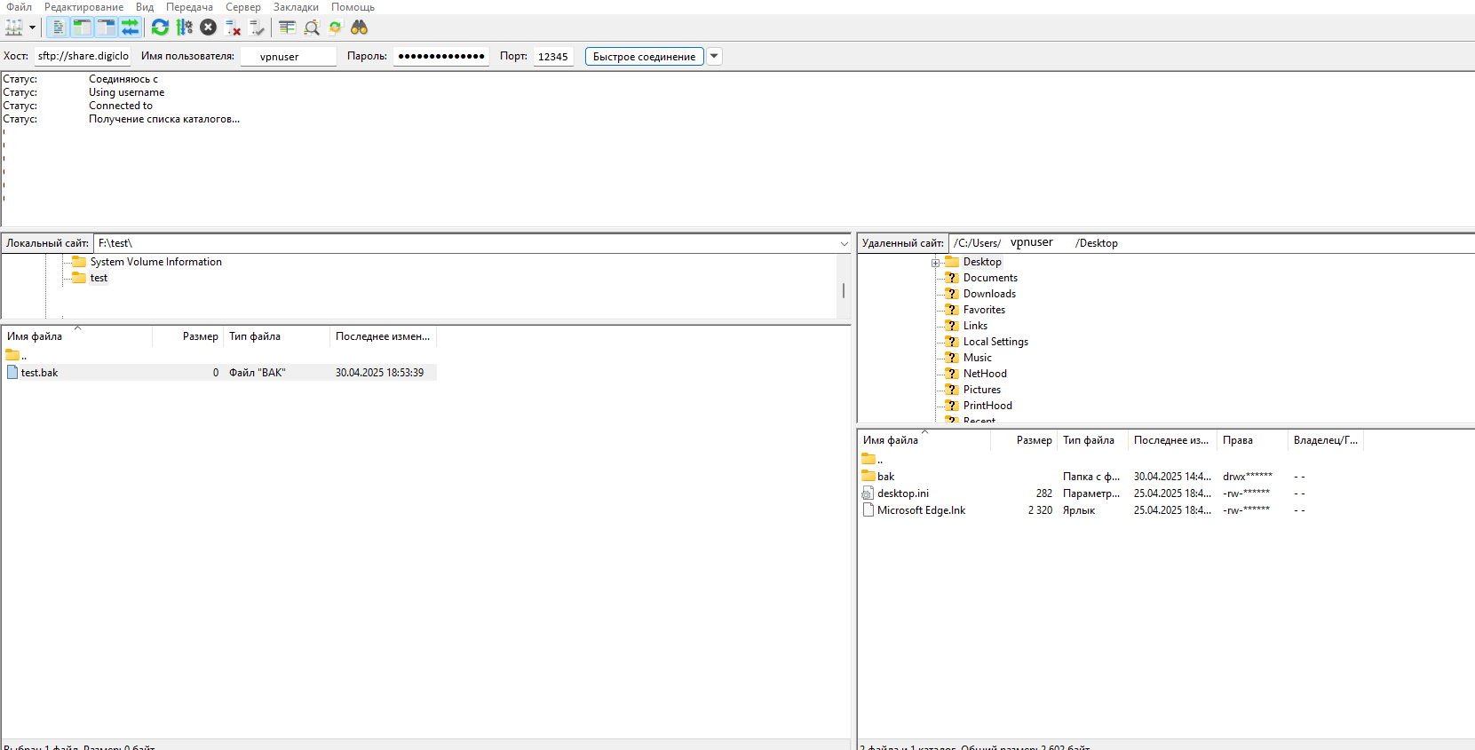The image size is (1475, 750).
Task: Toggle synchronized browsing icon
Action: [335, 28]
